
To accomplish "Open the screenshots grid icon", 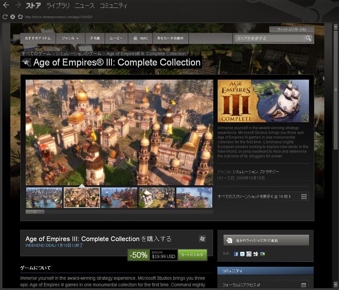I will [304, 197].
